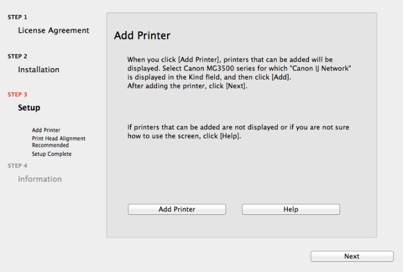Select License Agreement step in sidebar

point(54,30)
